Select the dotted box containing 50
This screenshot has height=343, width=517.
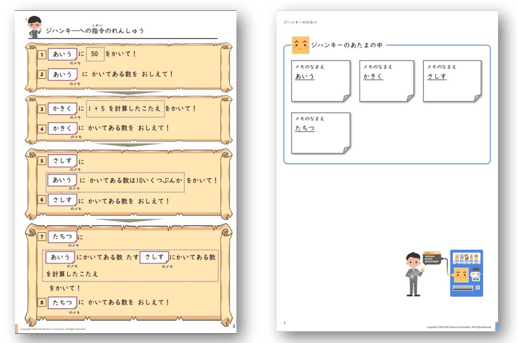[95, 54]
